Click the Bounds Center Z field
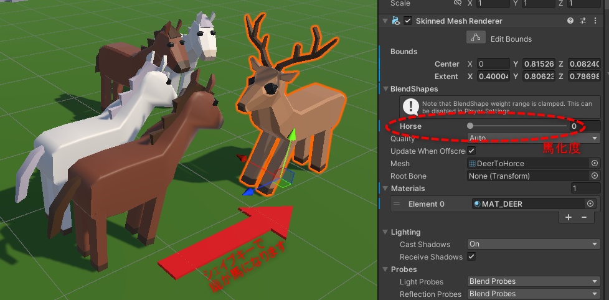 [584, 64]
